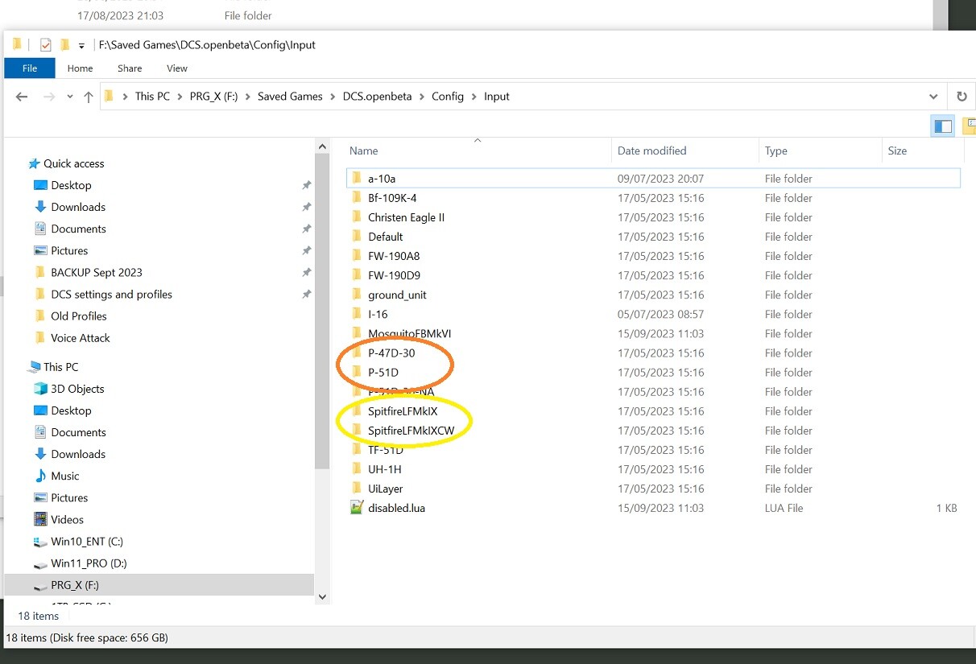Select the SpitfireLFMkIX folder
The image size is (976, 664).
point(403,410)
